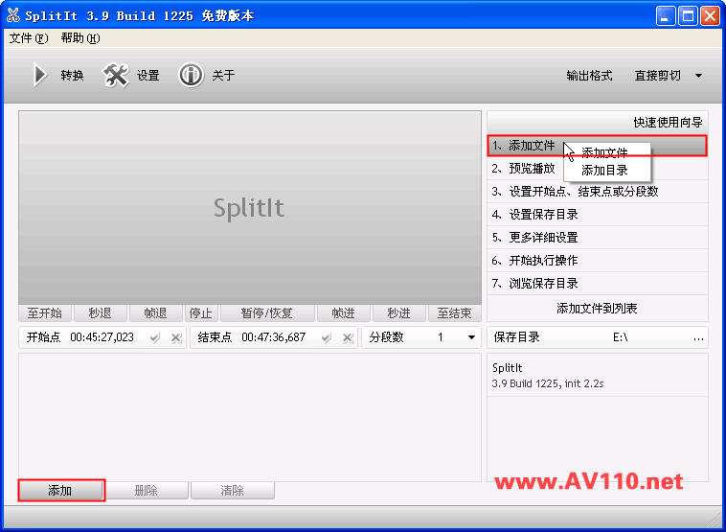This screenshot has width=726, height=532.
Task: Click the 转换 toolbar label
Action: (x=72, y=76)
